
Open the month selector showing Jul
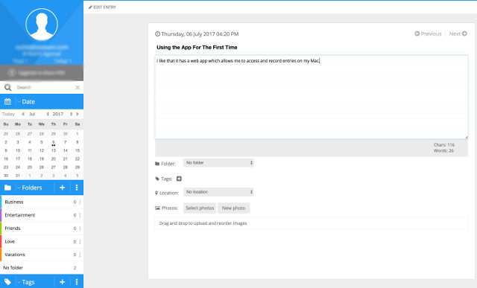coord(38,114)
